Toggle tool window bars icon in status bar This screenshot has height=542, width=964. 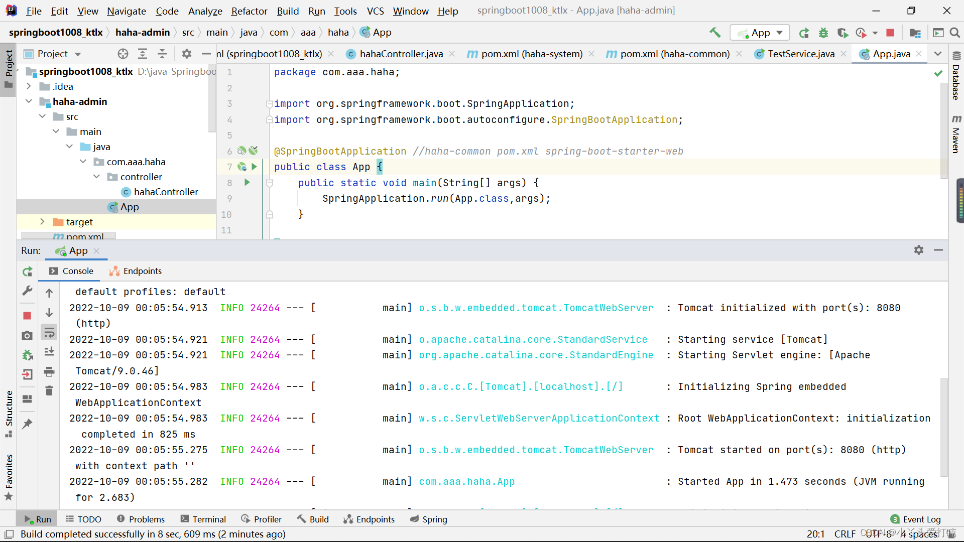(9, 534)
